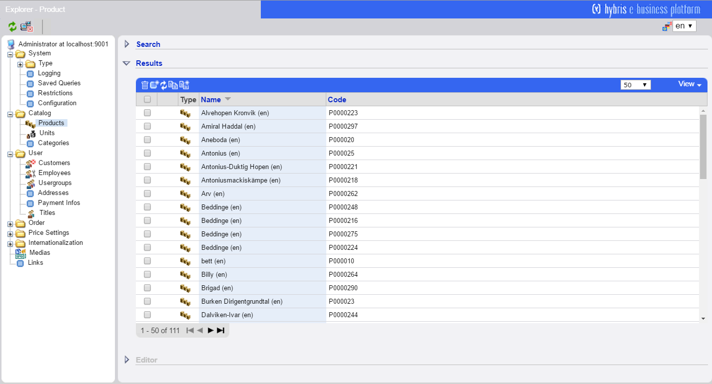Screen dimensions: 712x384
Task: Check the Antonius (en) P000025 row checkbox
Action: pyautogui.click(x=147, y=153)
